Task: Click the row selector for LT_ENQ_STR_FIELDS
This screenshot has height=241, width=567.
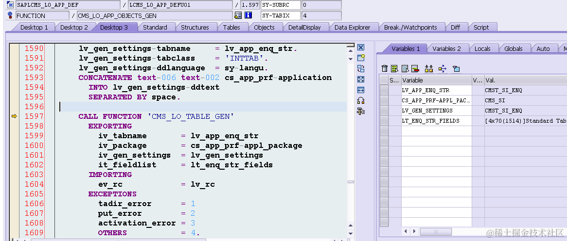Action: pyautogui.click(x=384, y=120)
